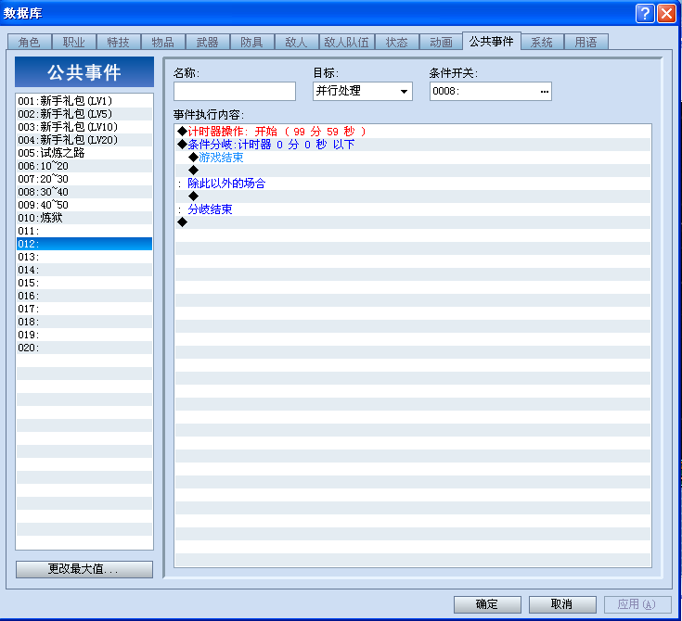Click the 确定 button
Viewport: 682px width, 621px height.
point(487,604)
